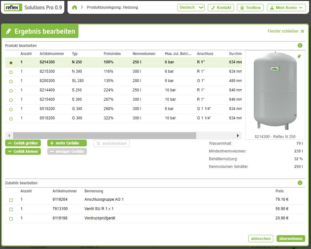311x249 pixels.
Task: Open info icon for Zubehör bearbeiten
Action: point(300,183)
